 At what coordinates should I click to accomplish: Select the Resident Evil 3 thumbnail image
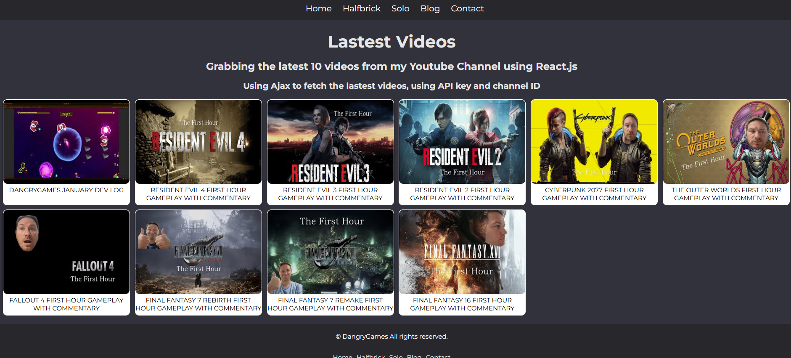[331, 142]
